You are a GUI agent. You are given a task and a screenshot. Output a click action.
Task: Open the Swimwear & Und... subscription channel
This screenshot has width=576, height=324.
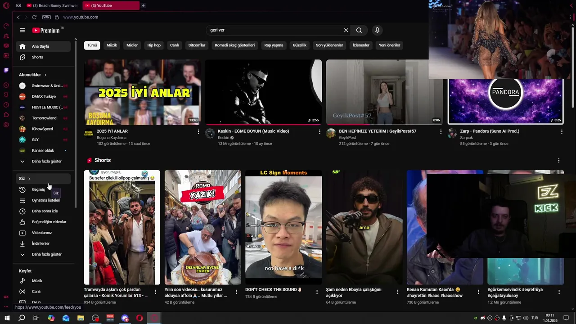tap(43, 85)
